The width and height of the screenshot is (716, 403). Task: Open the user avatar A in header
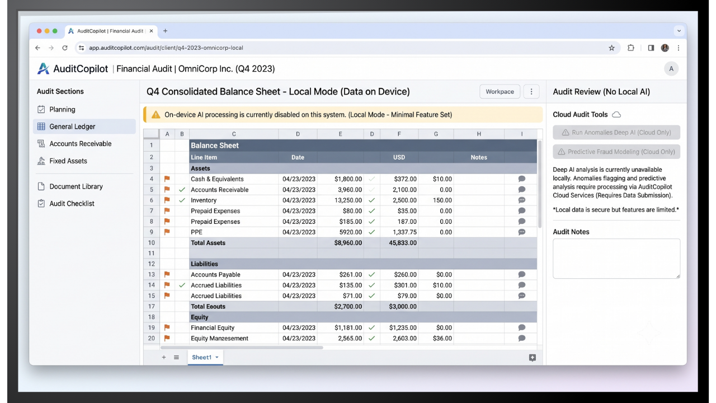[671, 69]
